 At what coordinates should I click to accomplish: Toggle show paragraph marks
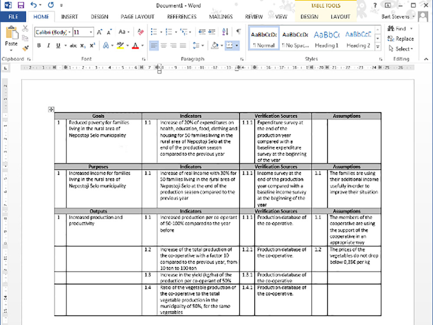[238, 32]
